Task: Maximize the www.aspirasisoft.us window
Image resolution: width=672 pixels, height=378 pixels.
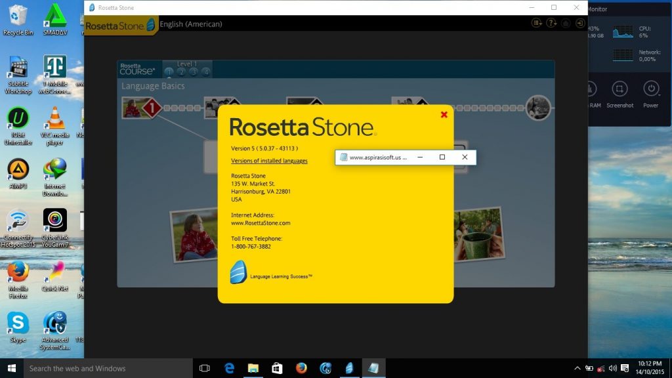Action: [x=442, y=157]
